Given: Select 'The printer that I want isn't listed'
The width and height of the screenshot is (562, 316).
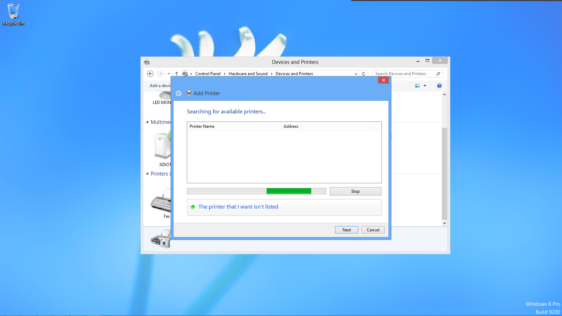Looking at the screenshot, I should 238,207.
